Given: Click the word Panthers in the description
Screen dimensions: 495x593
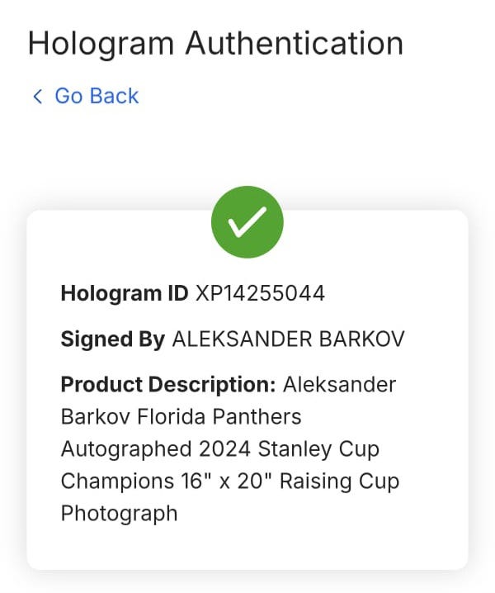Looking at the screenshot, I should 260,416.
